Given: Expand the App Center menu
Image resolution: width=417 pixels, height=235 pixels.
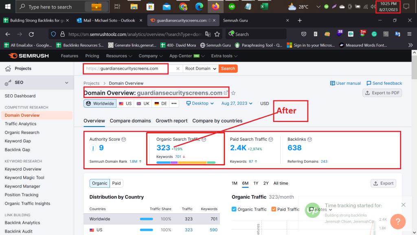Looking at the screenshot, I should click(x=187, y=56).
